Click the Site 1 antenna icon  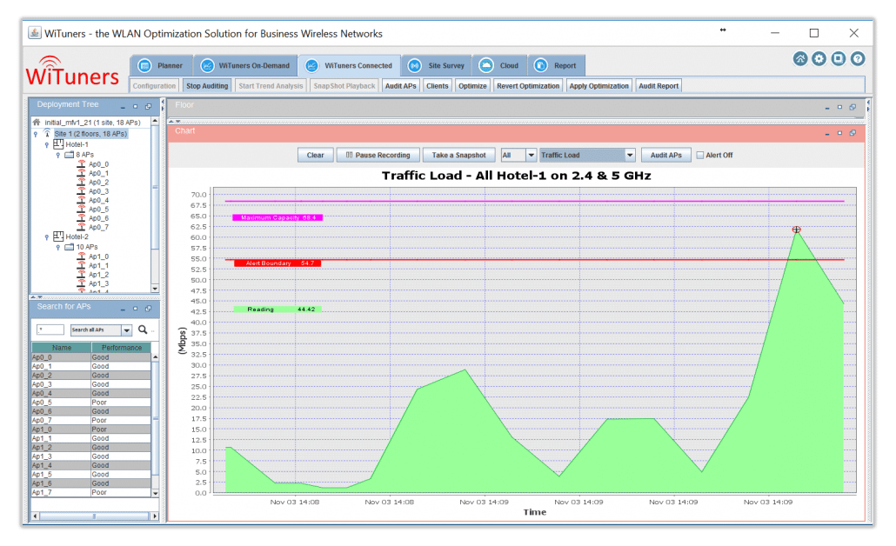point(47,133)
